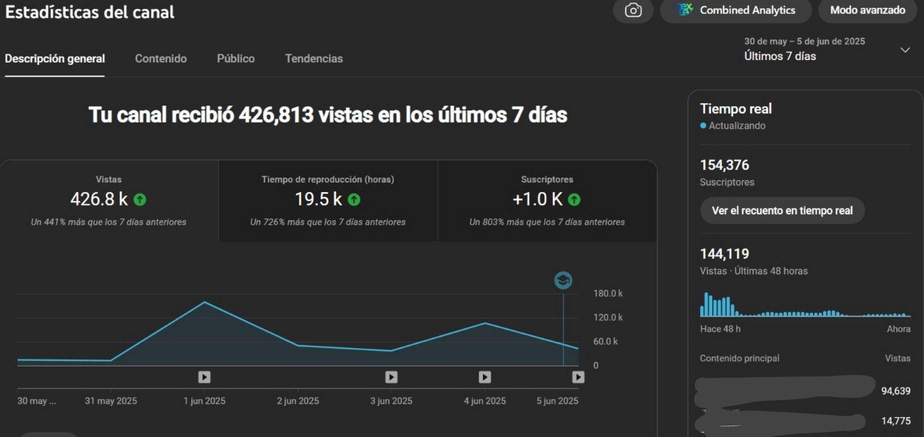Click the screenshot camera icon
924x437 pixels.
pos(632,10)
